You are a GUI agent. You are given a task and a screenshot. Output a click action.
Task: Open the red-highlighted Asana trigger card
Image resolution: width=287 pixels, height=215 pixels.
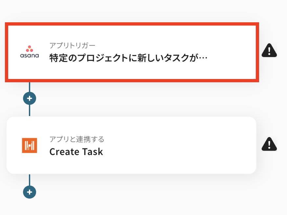[x=131, y=52]
